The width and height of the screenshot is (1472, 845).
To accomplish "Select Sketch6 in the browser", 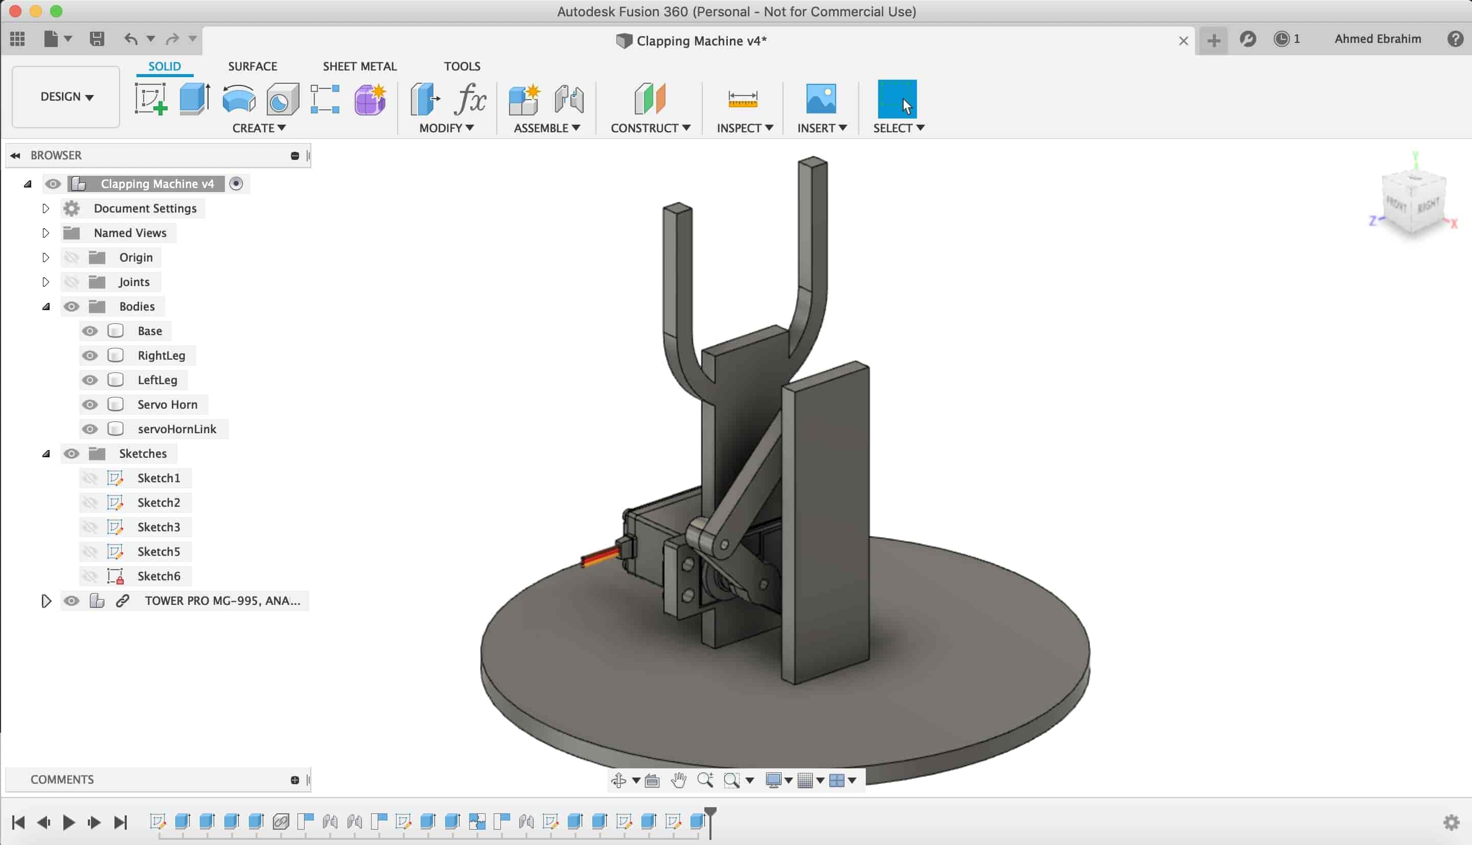I will pyautogui.click(x=158, y=576).
